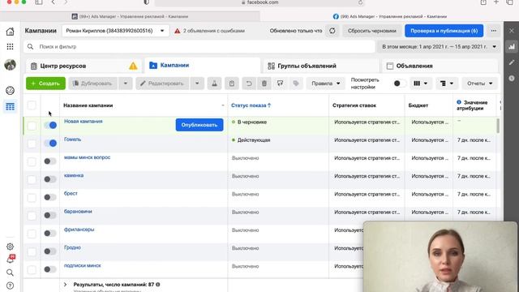
Task: Click the search magnifier in left sidebar
Action: point(11,273)
